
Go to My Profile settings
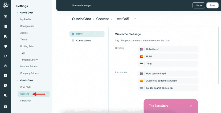point(26,20)
